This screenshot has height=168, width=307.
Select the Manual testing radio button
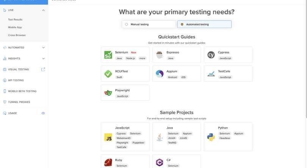pyautogui.click(x=126, y=24)
